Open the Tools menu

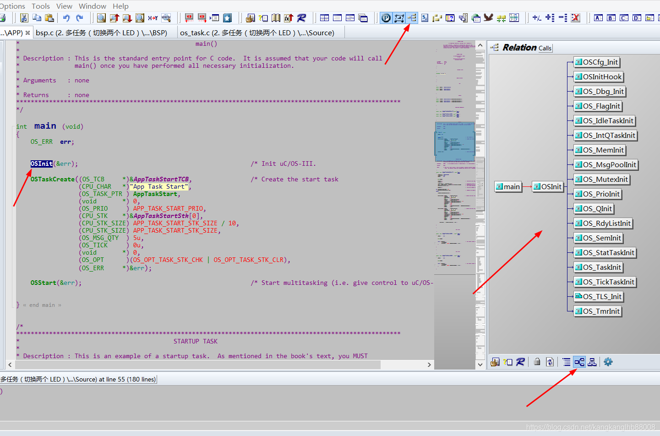click(x=40, y=6)
